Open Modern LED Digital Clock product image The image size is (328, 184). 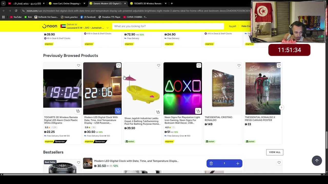[102, 88]
